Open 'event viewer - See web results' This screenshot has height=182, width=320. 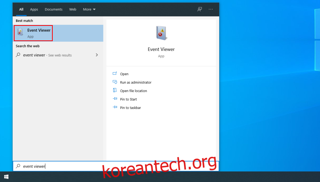pos(58,55)
